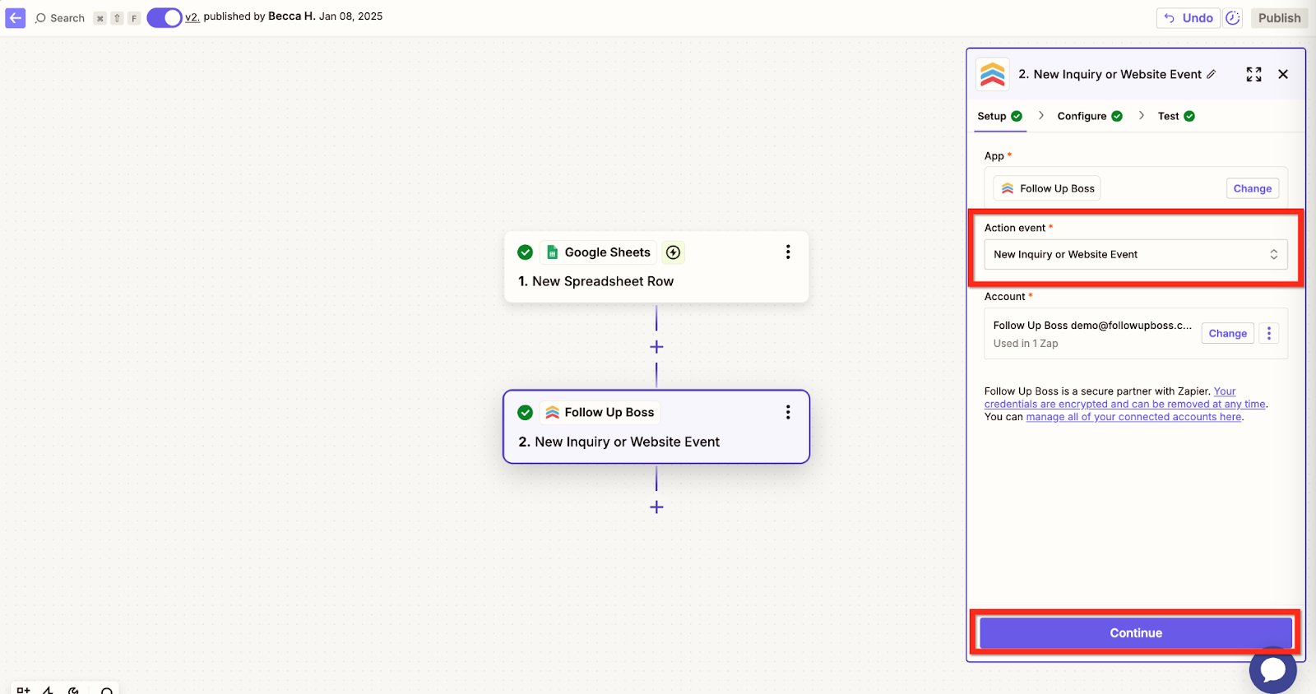Click the Follow Up Boss logo in panel header

(x=993, y=74)
